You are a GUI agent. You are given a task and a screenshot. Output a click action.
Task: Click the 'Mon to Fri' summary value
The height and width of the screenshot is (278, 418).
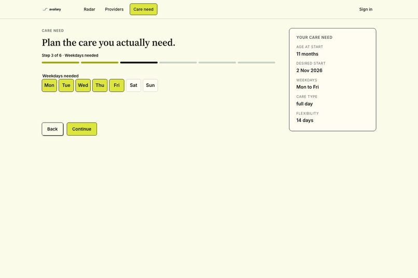308,87
